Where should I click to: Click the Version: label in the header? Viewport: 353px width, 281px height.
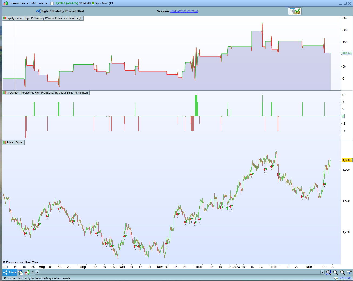pos(163,11)
